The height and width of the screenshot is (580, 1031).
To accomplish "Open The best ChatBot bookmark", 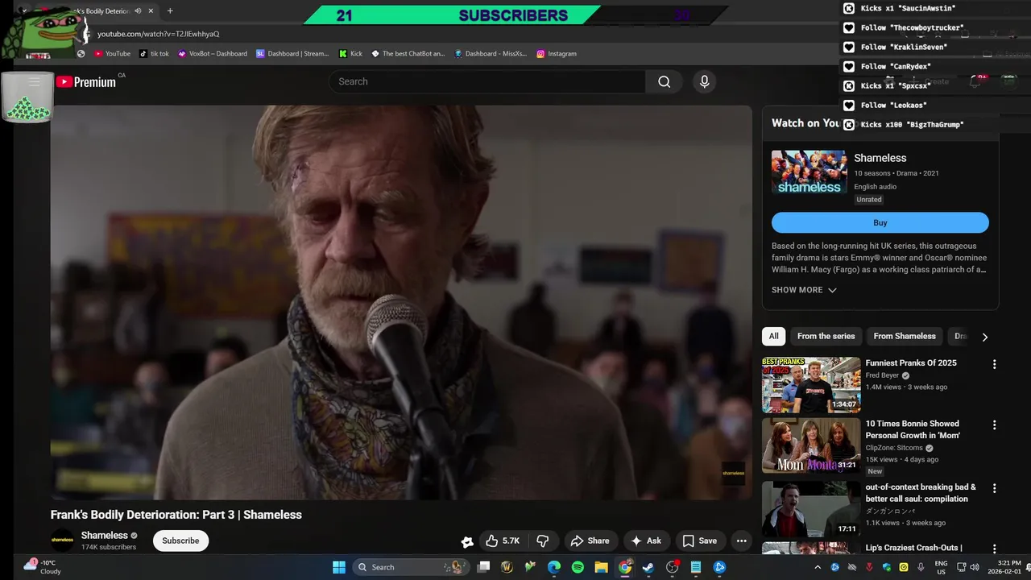I will (x=408, y=53).
